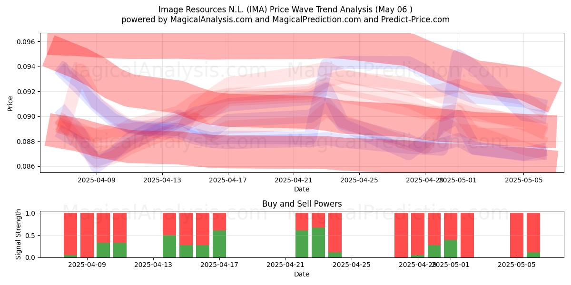Click the 'powered by MagicalAnalysis.com' subtitle line
The image size is (571, 285).
coord(285,19)
